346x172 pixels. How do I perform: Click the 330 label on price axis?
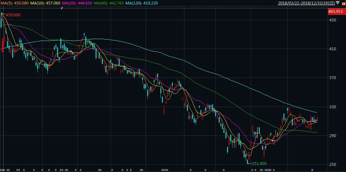[x=332, y=107]
